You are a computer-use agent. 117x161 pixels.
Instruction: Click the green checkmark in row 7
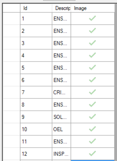click(92, 92)
